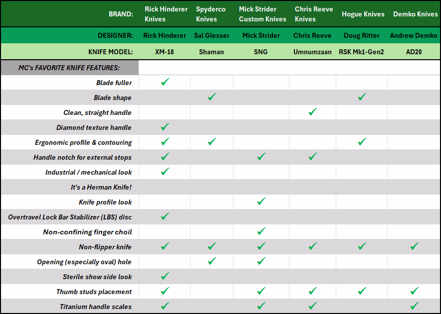Select Clean, straight handle checkmark for Umnumzaan
This screenshot has width=441, height=314.
[x=313, y=112]
